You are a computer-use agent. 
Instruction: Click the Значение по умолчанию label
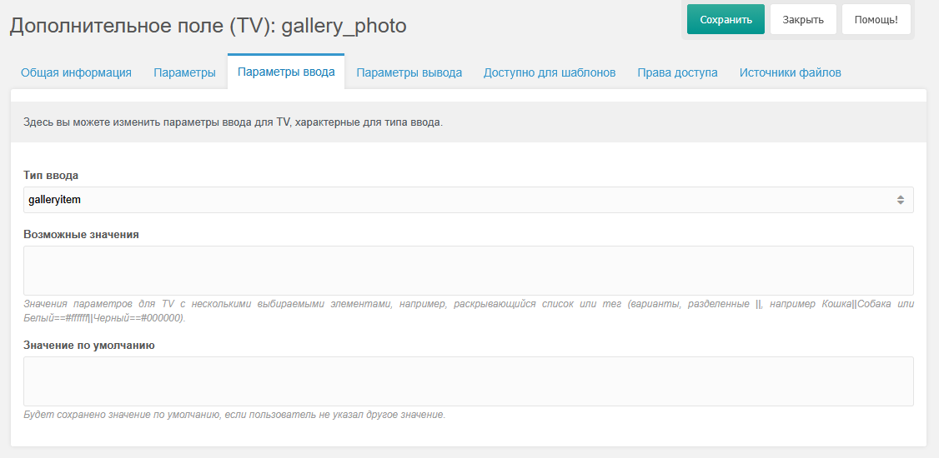point(89,346)
